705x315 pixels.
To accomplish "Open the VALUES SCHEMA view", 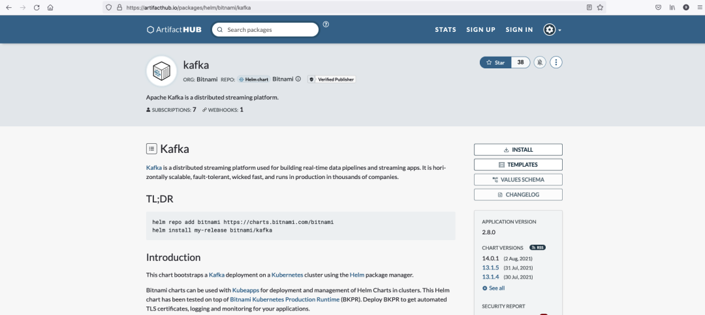I will coord(518,180).
